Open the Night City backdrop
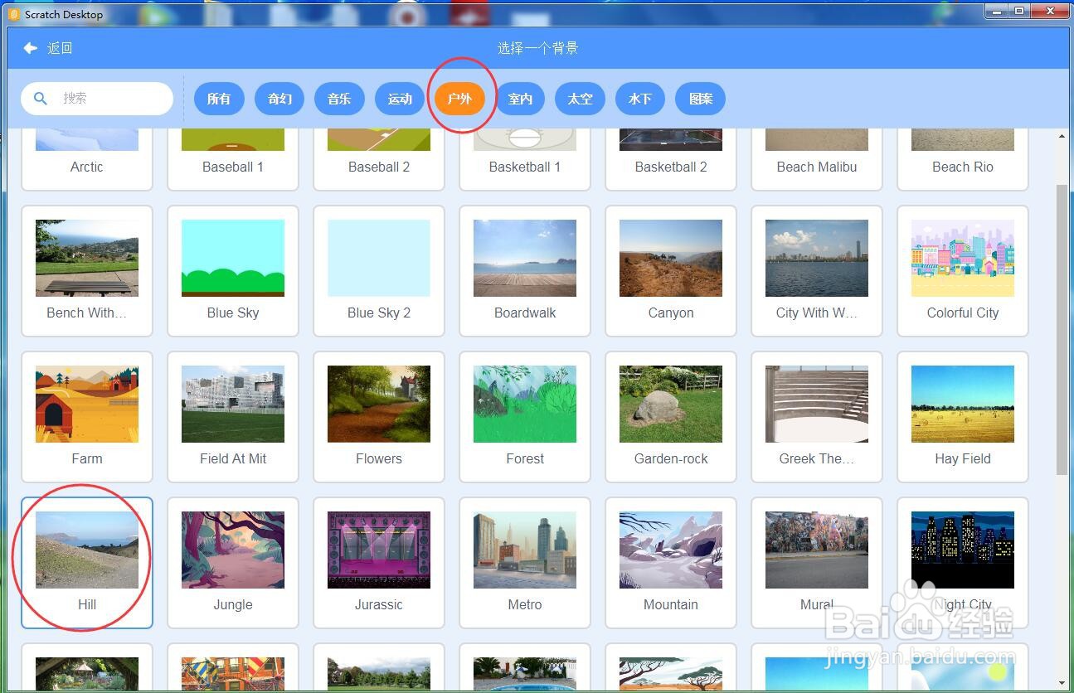The width and height of the screenshot is (1074, 693). pyautogui.click(x=963, y=563)
